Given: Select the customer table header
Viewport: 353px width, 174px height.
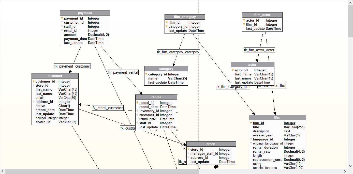Looking at the screenshot, I should coord(55,76).
